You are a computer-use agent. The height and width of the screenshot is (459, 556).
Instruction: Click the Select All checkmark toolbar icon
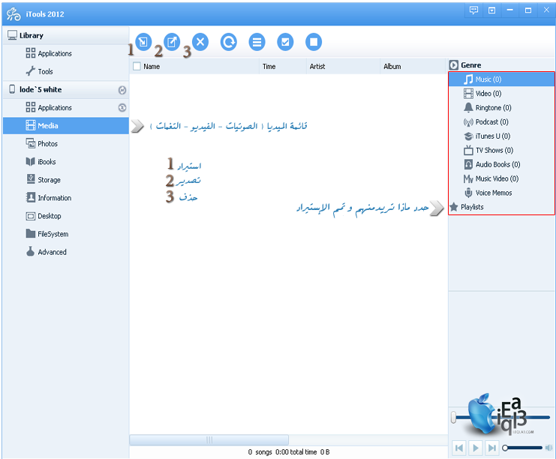click(285, 42)
